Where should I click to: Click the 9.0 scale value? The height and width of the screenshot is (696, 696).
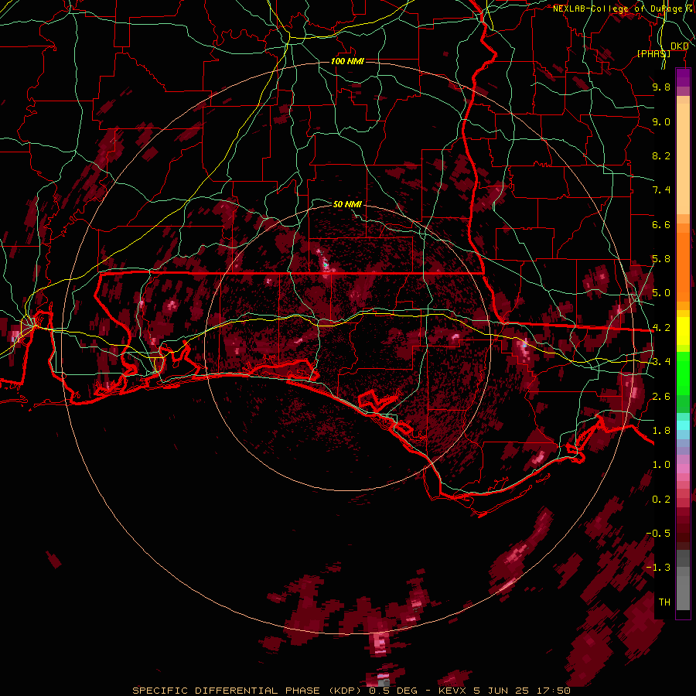click(x=661, y=121)
